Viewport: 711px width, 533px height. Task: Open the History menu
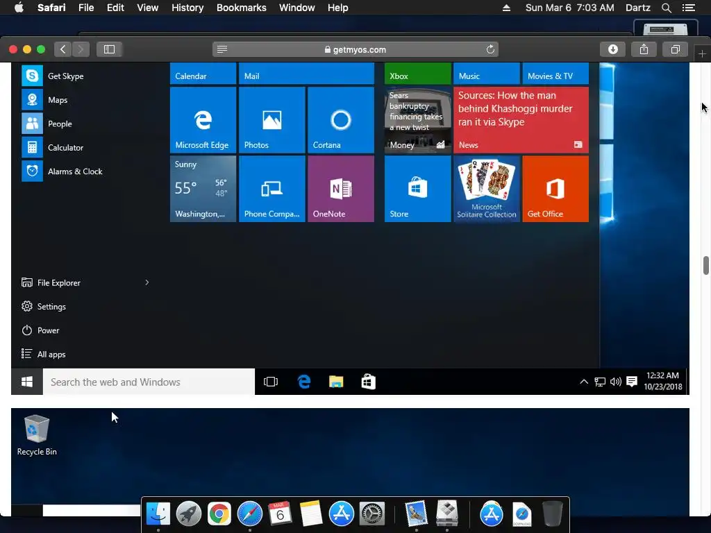click(x=187, y=8)
